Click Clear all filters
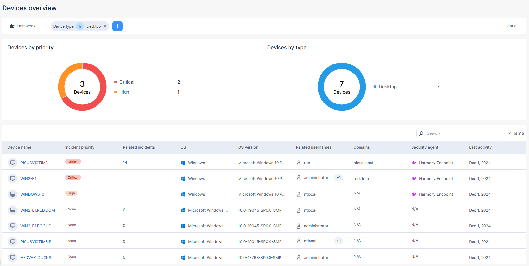This screenshot has height=266, width=529. pyautogui.click(x=511, y=26)
